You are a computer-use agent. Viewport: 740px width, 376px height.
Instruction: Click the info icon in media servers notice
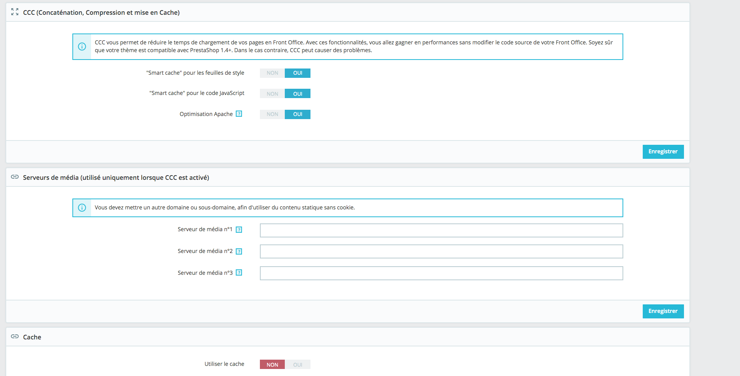[82, 208]
